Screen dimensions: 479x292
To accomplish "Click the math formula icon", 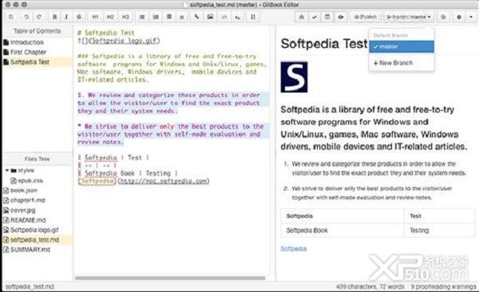I will click(x=238, y=17).
